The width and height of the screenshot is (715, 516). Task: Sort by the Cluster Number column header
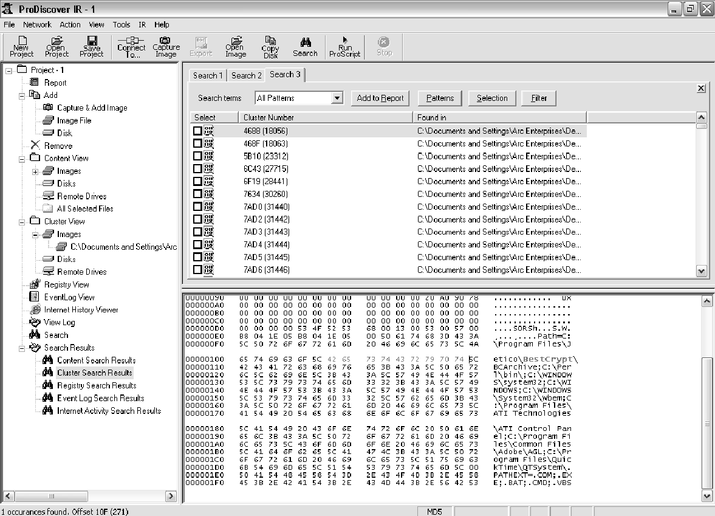click(x=326, y=117)
